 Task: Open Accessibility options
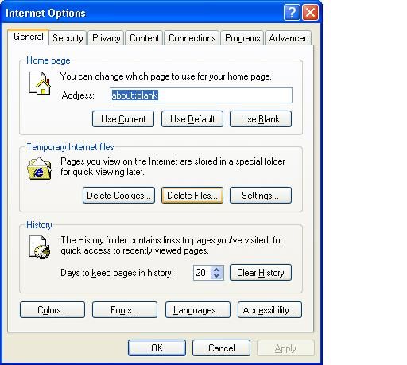(x=269, y=309)
